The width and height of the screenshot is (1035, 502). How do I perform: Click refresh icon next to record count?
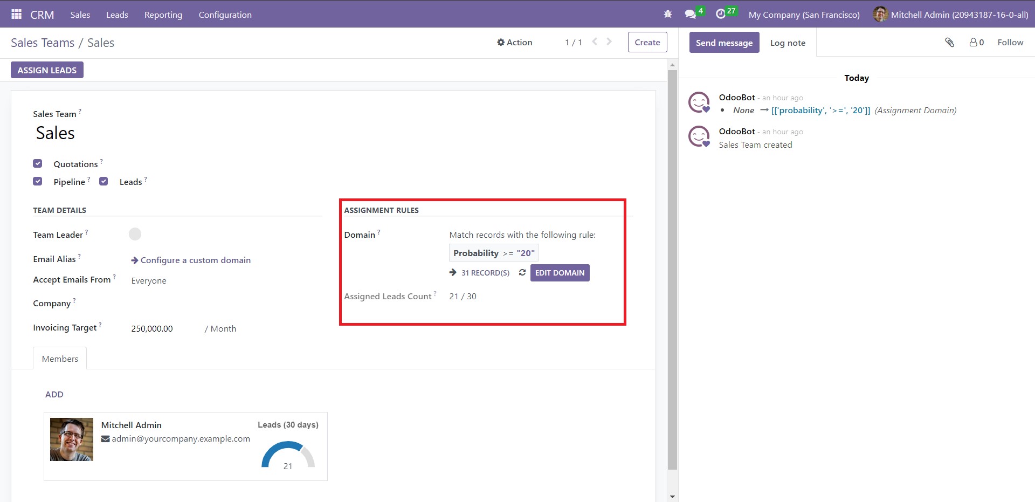(x=522, y=273)
